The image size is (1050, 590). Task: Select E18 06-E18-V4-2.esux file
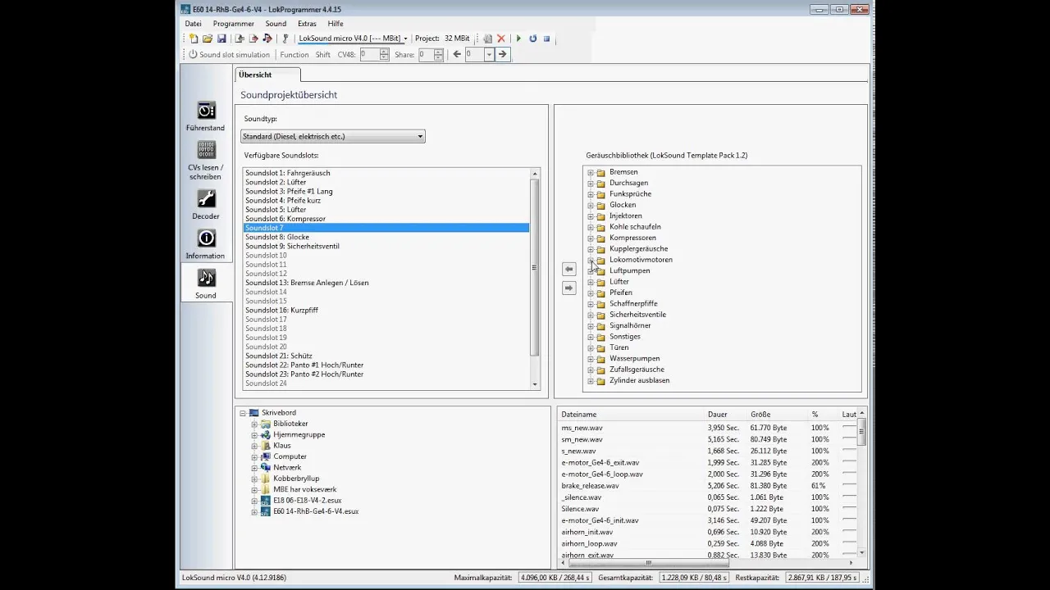[307, 500]
